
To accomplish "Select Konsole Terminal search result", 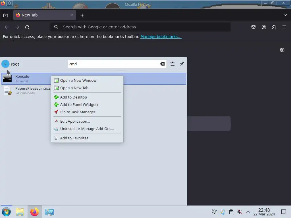I will click(x=93, y=79).
